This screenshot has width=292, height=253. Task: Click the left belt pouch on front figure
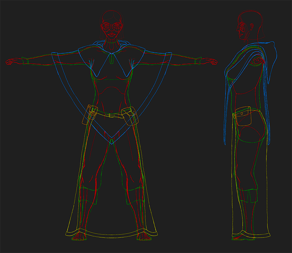tap(91, 115)
